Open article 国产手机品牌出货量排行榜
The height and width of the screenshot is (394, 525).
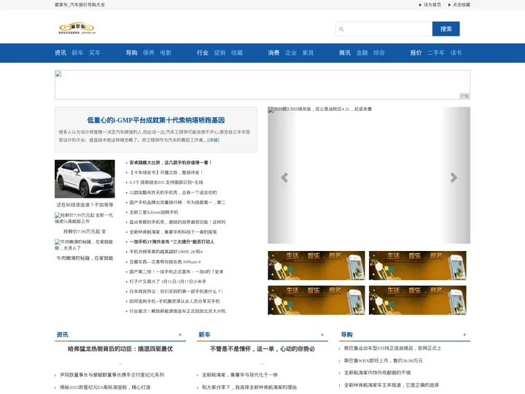tap(177, 202)
